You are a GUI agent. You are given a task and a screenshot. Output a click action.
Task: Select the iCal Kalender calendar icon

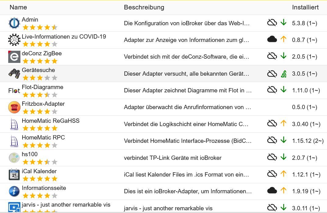[x=14, y=174]
